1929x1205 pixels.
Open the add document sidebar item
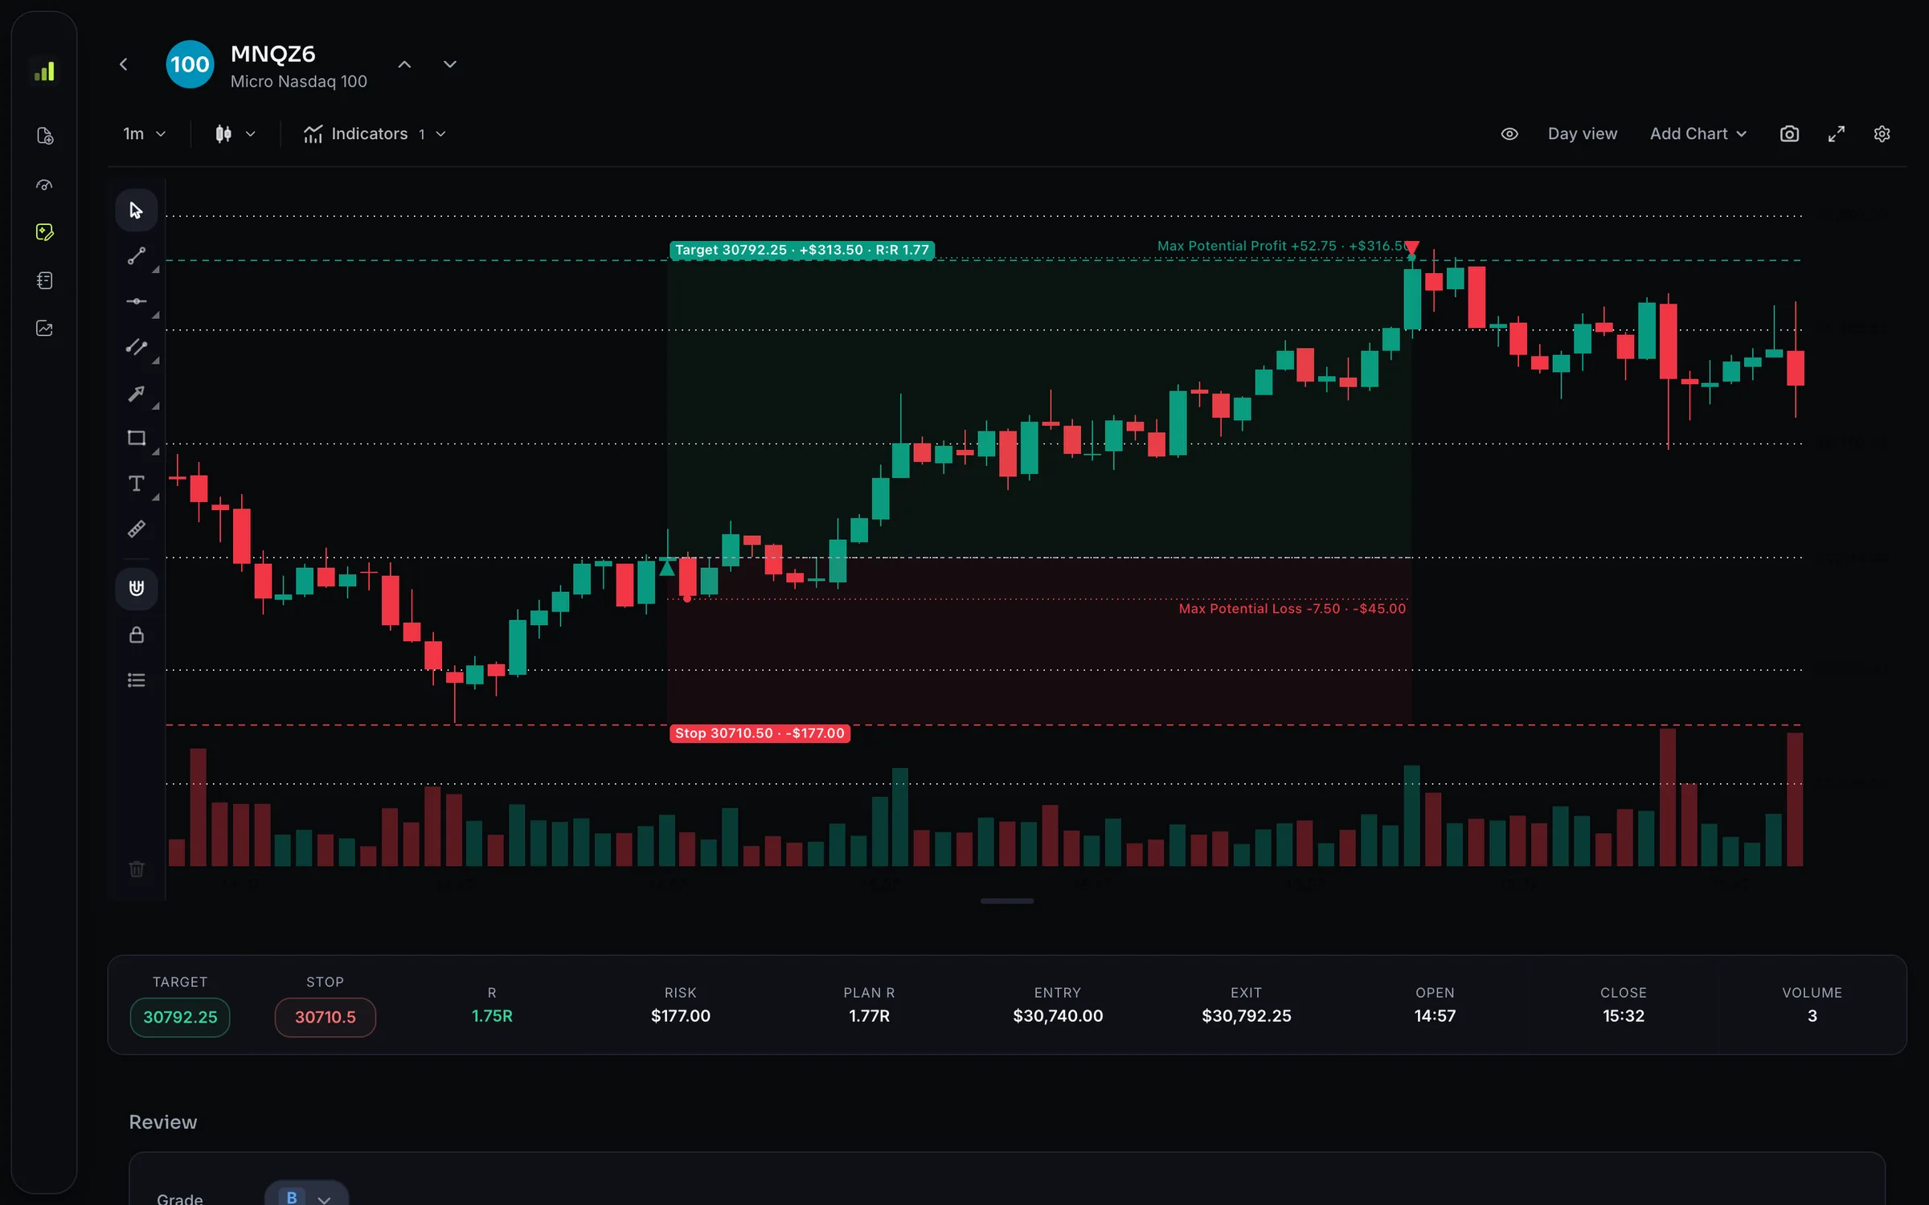click(44, 136)
